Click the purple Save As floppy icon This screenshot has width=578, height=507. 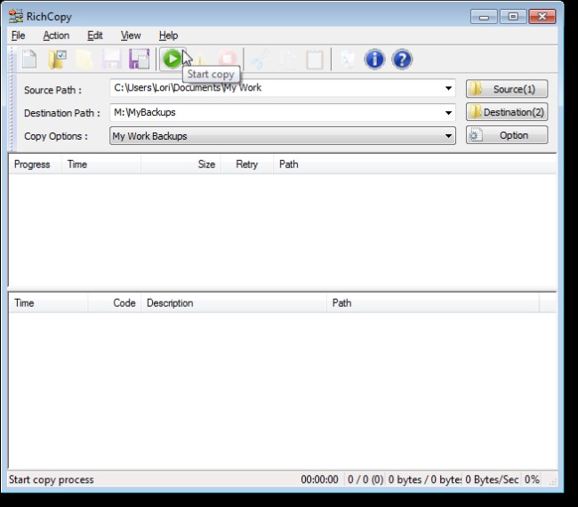point(139,59)
